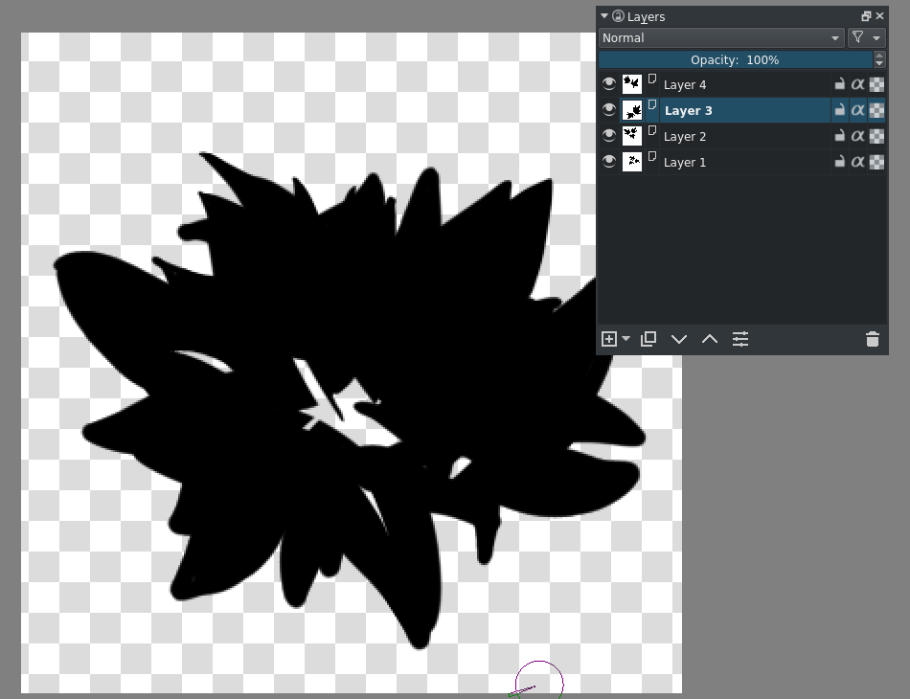Viewport: 910px width, 699px height.
Task: Toggle the lock on Layer 1
Action: (x=840, y=161)
